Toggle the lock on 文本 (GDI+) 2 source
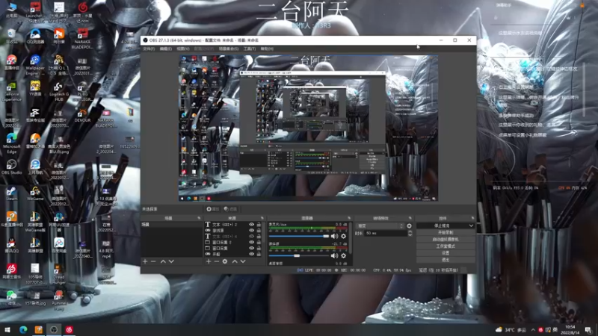The width and height of the screenshot is (598, 336). point(259,225)
